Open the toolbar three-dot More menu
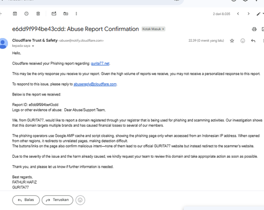264x210 pixels. [x=76, y=14]
